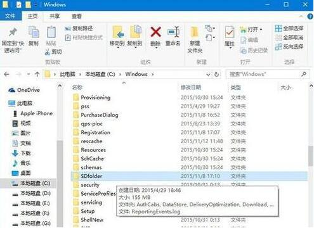Click Invert selection (反向选择) button
The image size is (314, 228).
(x=289, y=46)
